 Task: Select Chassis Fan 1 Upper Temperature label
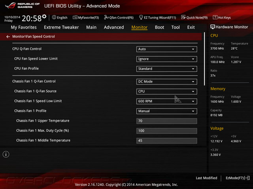(x=43, y=121)
